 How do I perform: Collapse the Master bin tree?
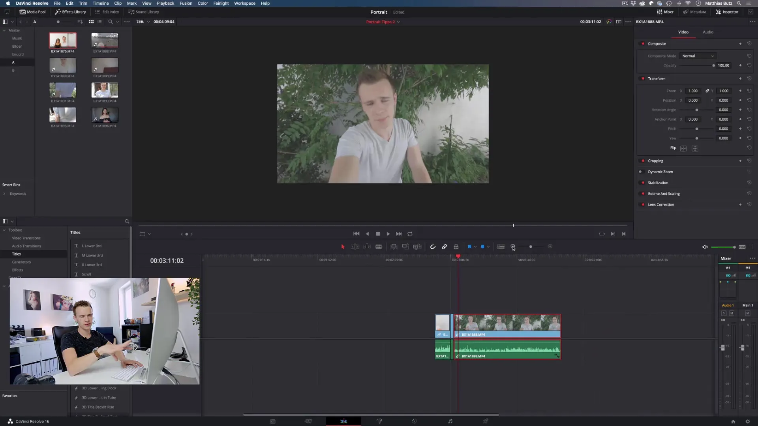pos(4,30)
